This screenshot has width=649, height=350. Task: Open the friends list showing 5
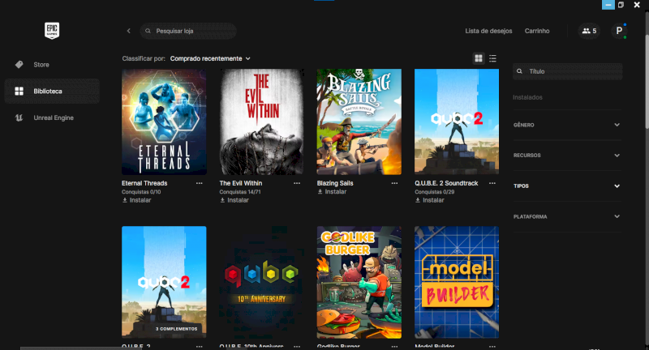(589, 31)
